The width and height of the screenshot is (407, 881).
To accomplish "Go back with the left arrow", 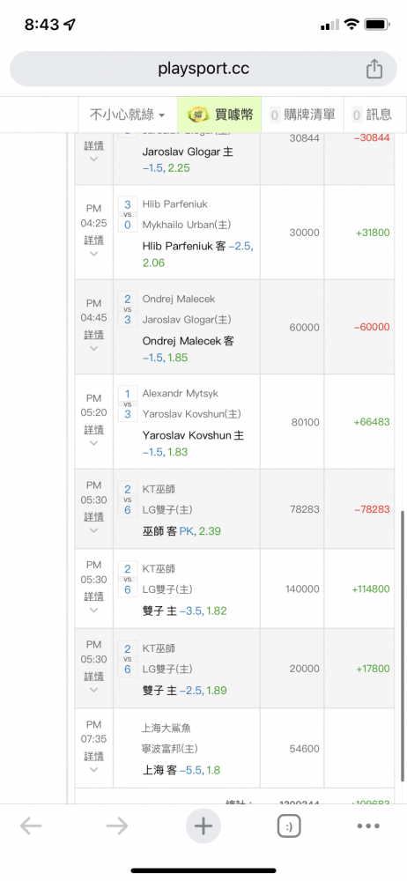I will tap(31, 826).
